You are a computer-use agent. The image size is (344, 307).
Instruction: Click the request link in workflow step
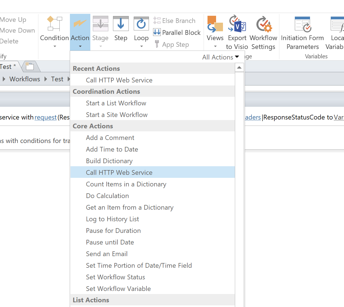point(46,117)
